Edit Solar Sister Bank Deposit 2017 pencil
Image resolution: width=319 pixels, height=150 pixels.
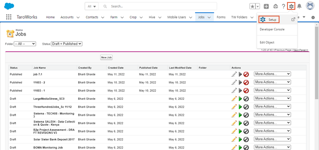click(x=234, y=139)
